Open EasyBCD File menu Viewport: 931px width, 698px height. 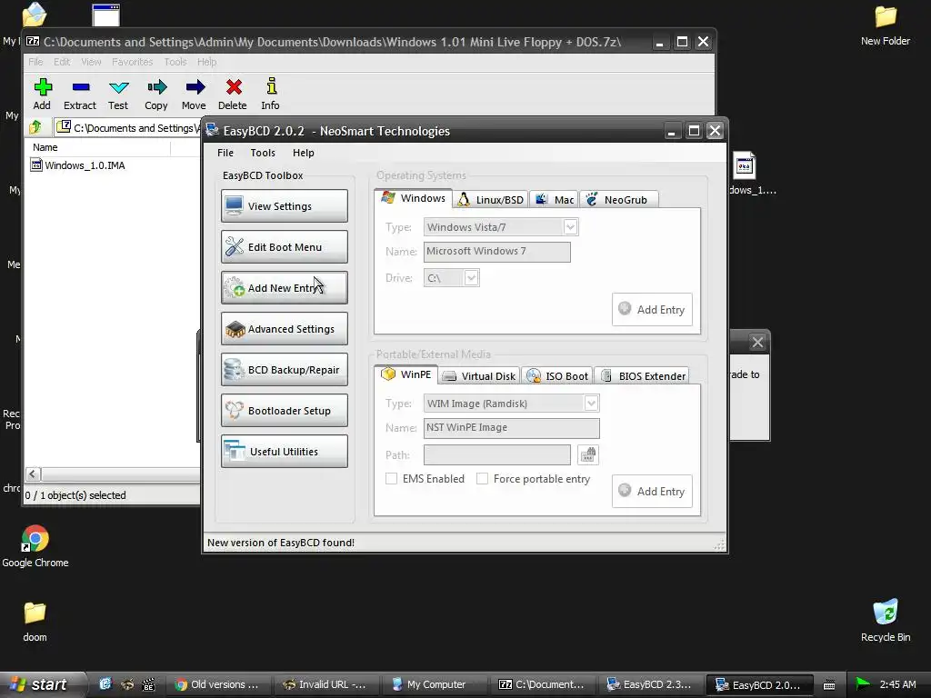point(225,153)
